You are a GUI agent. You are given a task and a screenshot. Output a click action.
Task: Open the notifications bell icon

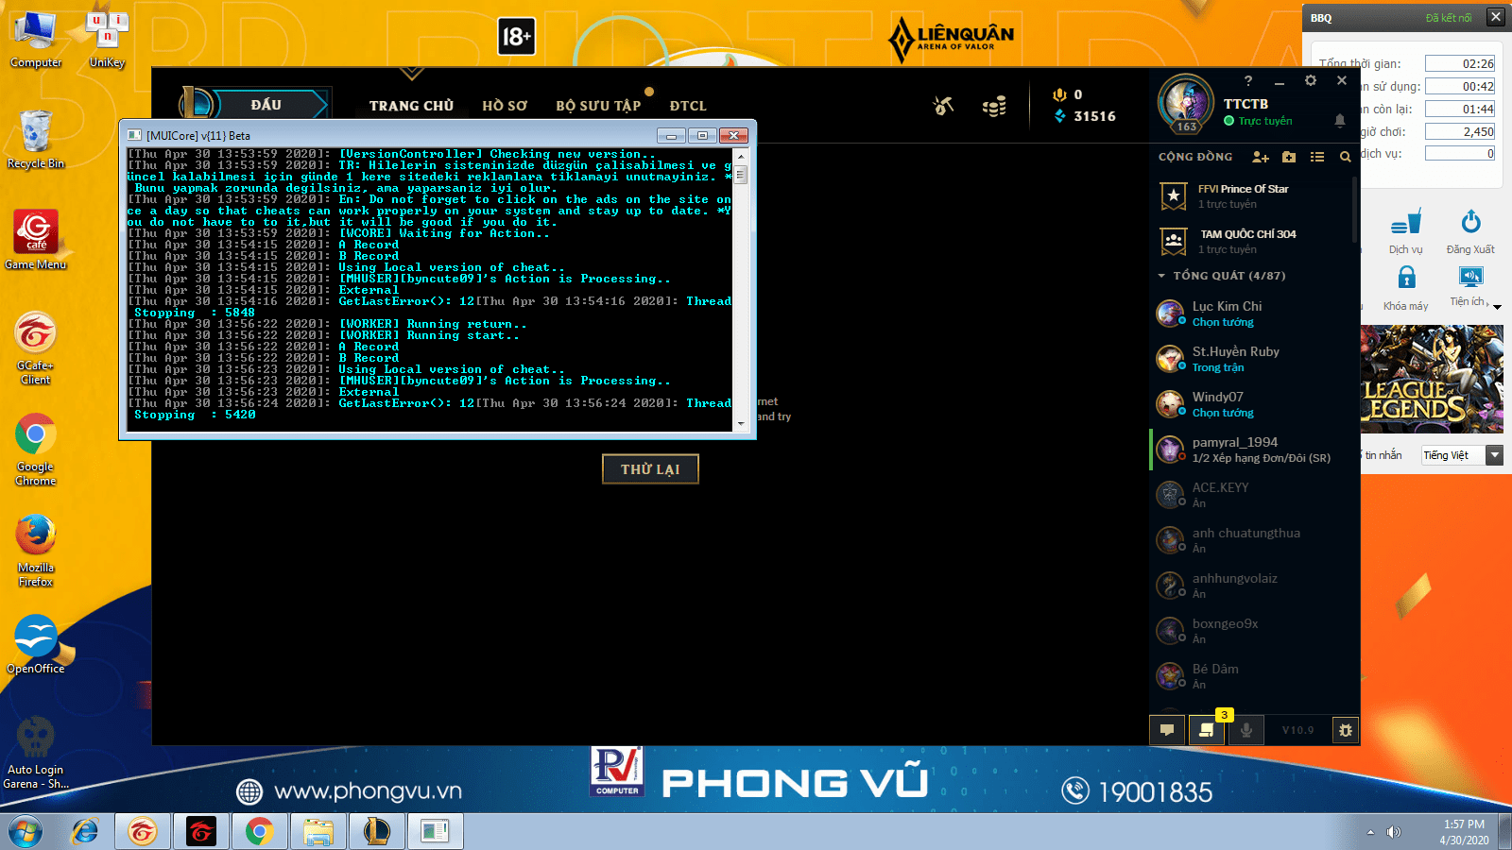(x=1340, y=121)
